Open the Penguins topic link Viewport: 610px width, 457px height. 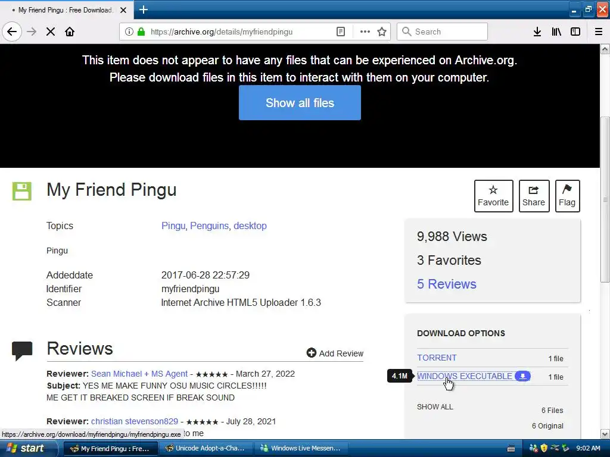click(209, 226)
